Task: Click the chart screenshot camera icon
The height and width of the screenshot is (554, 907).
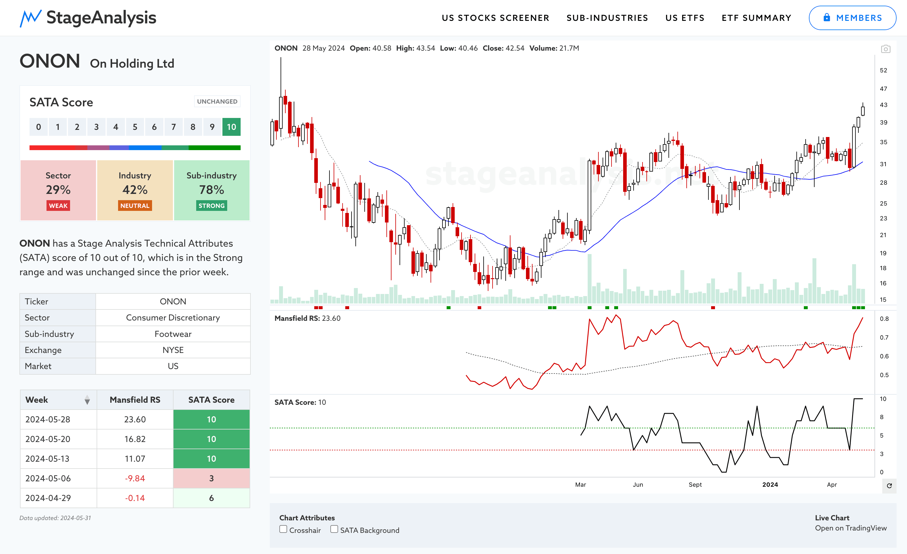Action: point(885,49)
